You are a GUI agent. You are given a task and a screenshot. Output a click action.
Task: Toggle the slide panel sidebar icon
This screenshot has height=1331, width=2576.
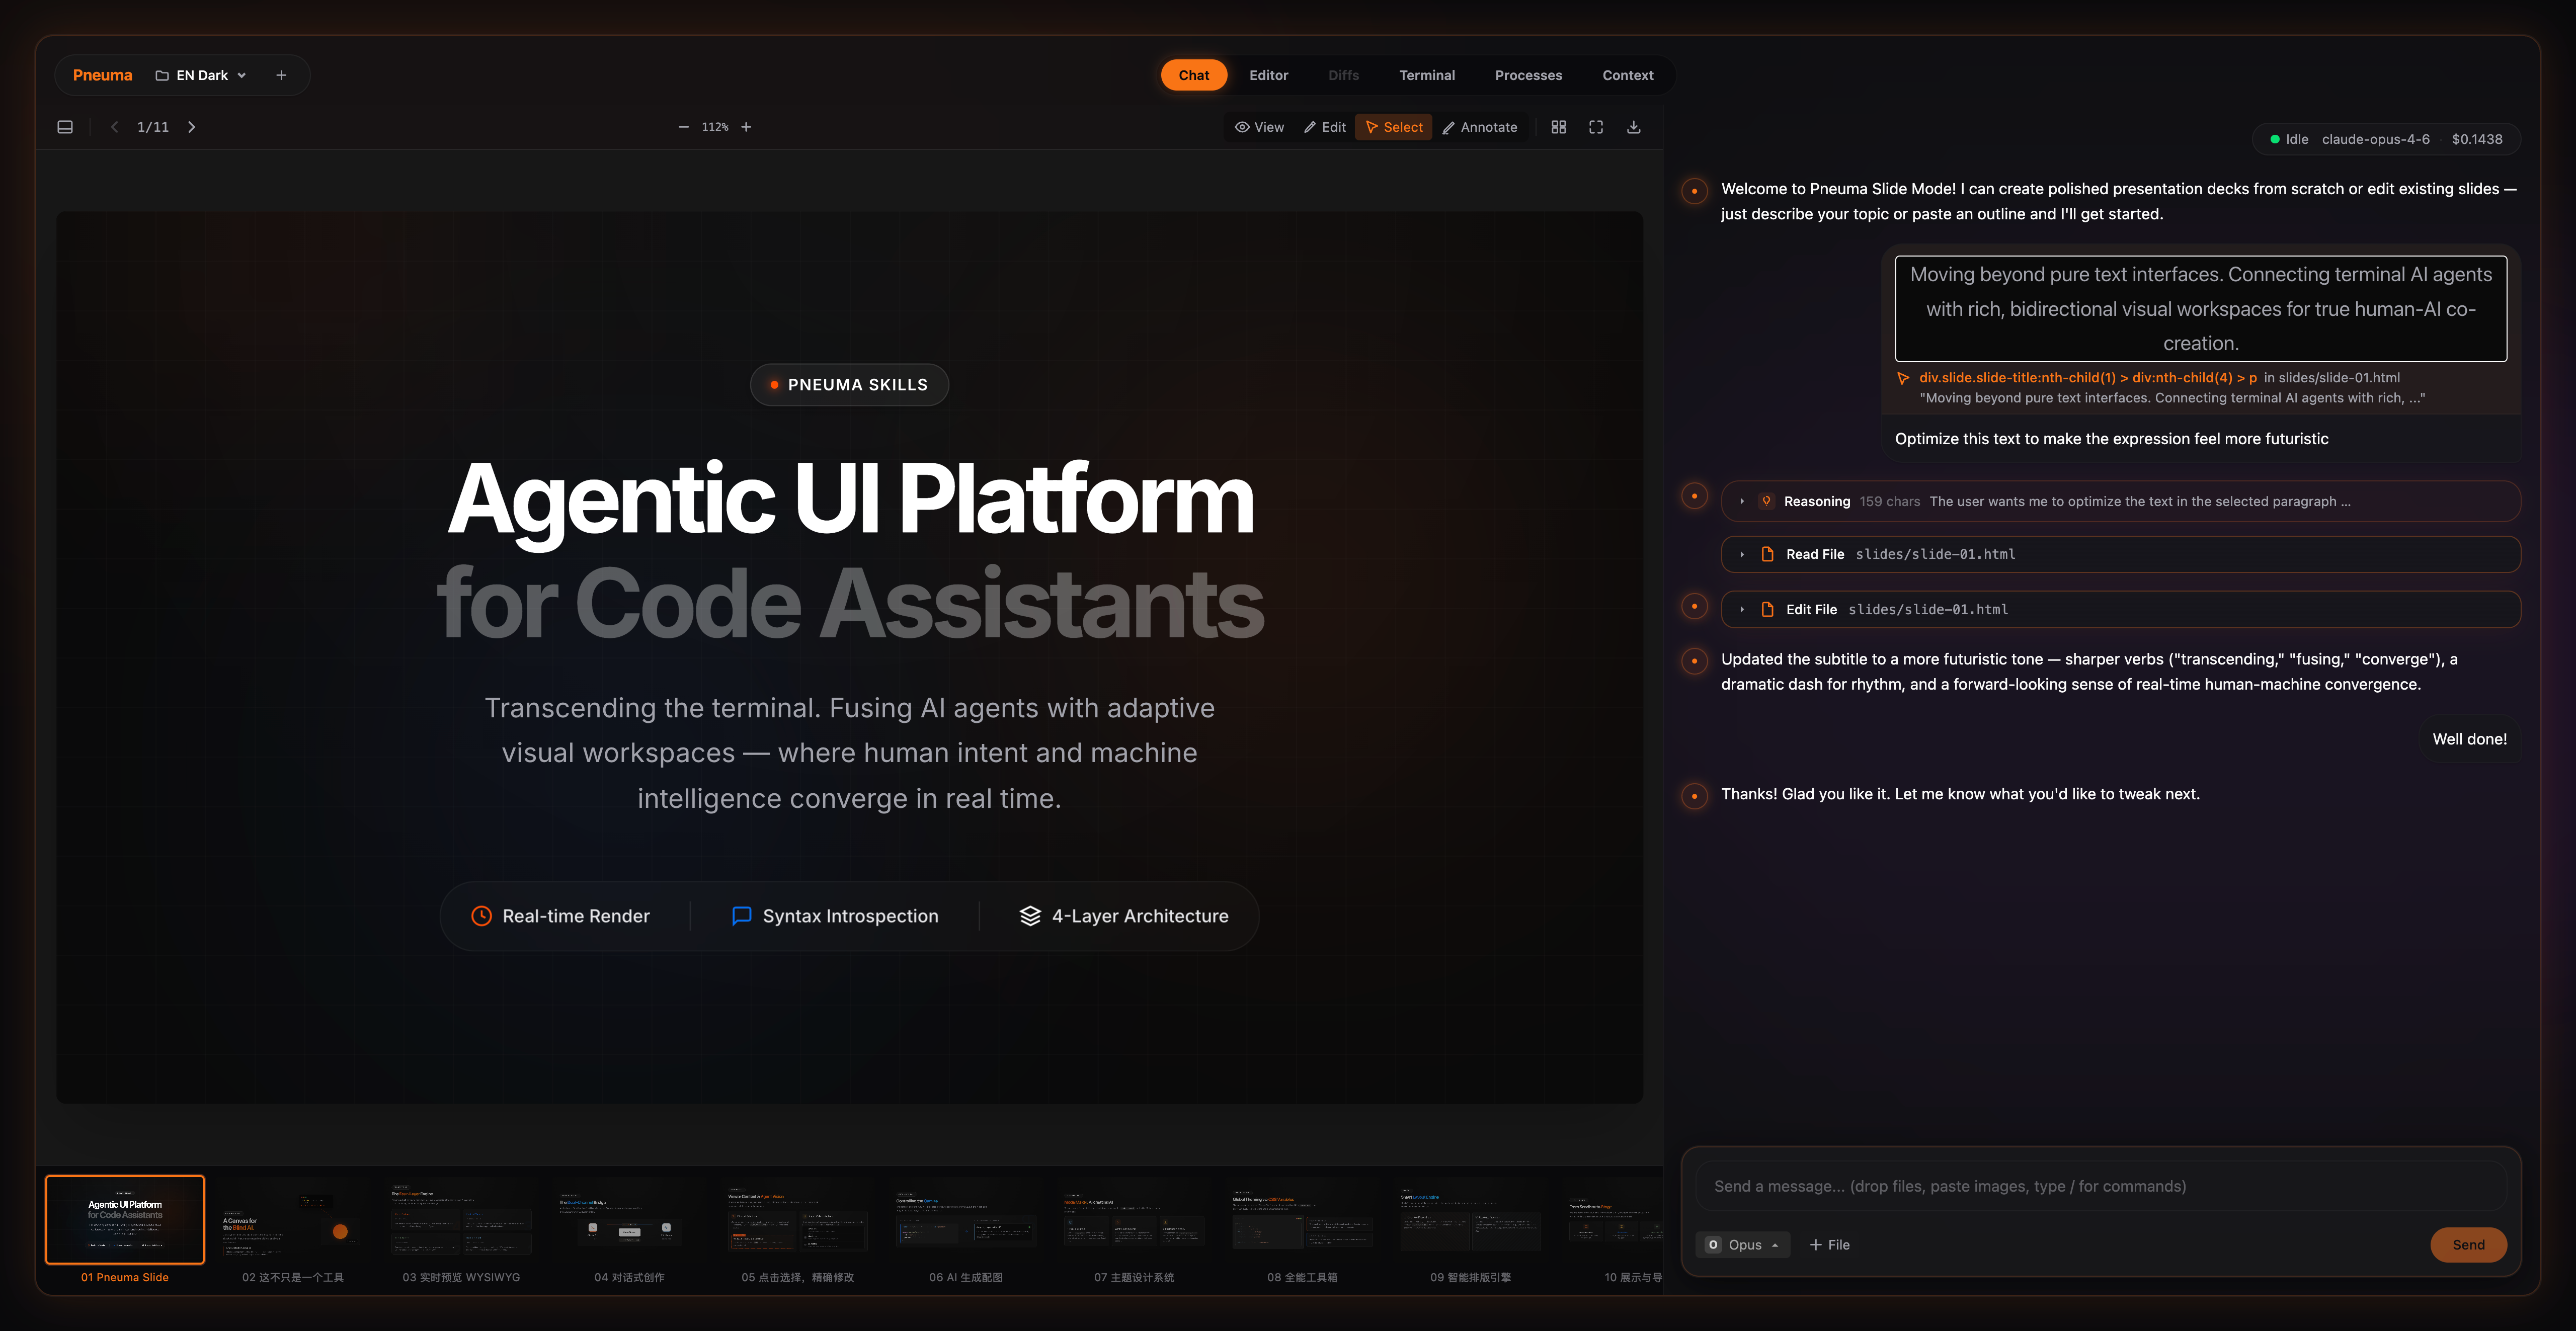pyautogui.click(x=65, y=127)
